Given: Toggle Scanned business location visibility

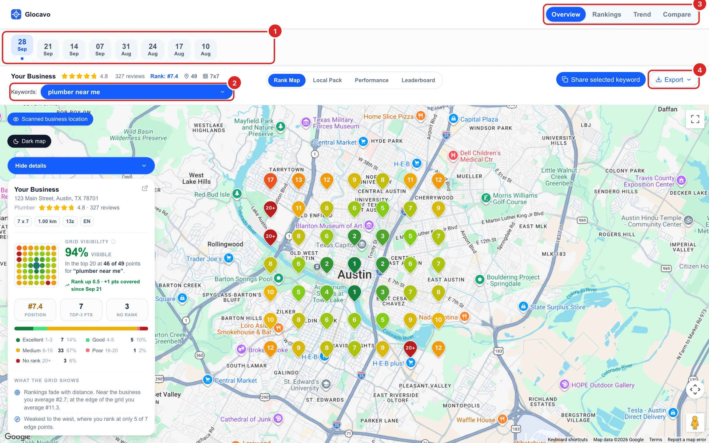Looking at the screenshot, I should point(50,119).
